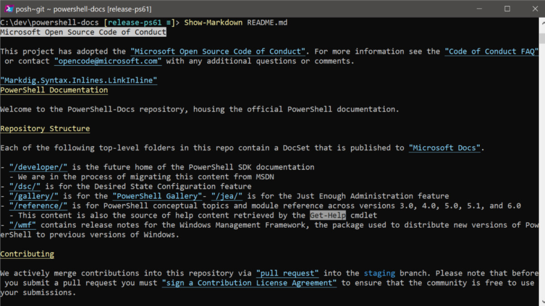The height and width of the screenshot is (306, 545).
Task: Click the "pull request" link
Action: (287, 273)
